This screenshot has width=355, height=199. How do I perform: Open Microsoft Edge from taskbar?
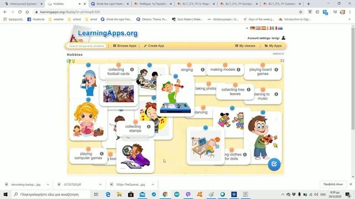click(x=108, y=194)
